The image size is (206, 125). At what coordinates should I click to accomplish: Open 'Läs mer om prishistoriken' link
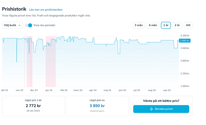click(46, 10)
